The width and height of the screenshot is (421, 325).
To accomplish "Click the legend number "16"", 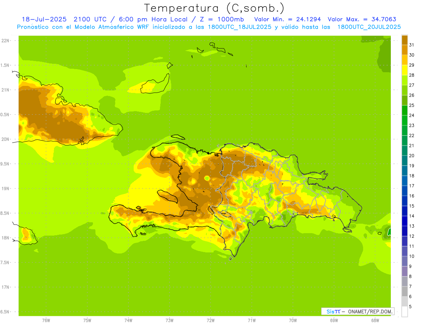I will [412, 196].
